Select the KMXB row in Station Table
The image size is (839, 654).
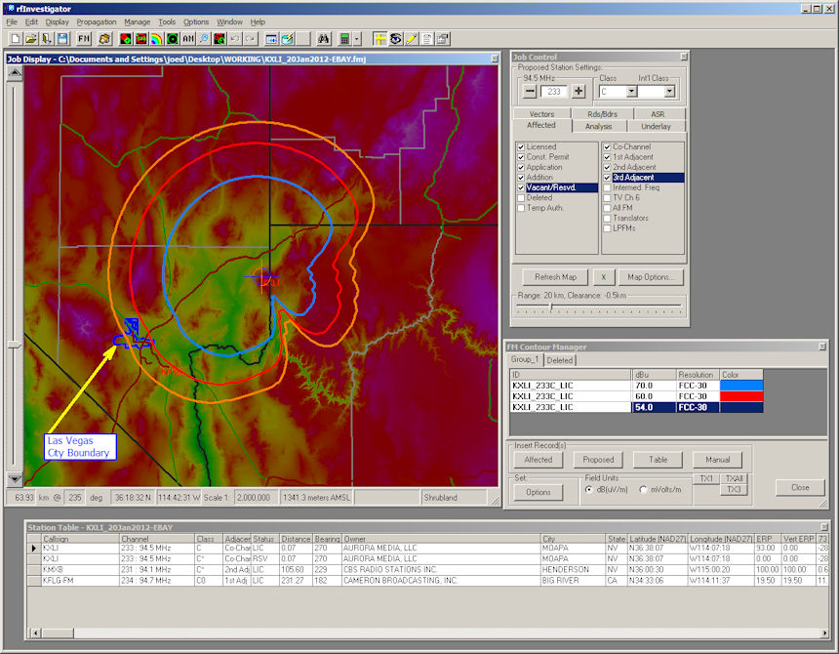pos(427,570)
